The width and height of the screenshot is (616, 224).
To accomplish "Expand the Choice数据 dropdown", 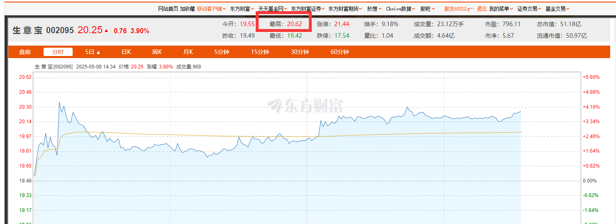I will 401,9.
